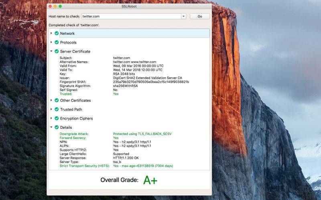The image size is (321, 200).
Task: Click the Subject label
Action: click(66, 58)
